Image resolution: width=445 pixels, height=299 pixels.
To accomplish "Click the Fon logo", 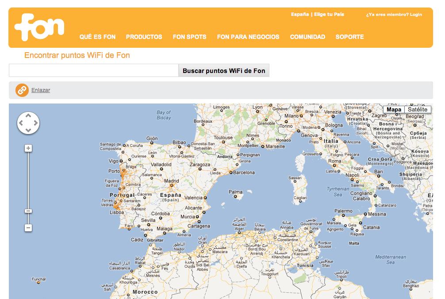I will pos(39,27).
